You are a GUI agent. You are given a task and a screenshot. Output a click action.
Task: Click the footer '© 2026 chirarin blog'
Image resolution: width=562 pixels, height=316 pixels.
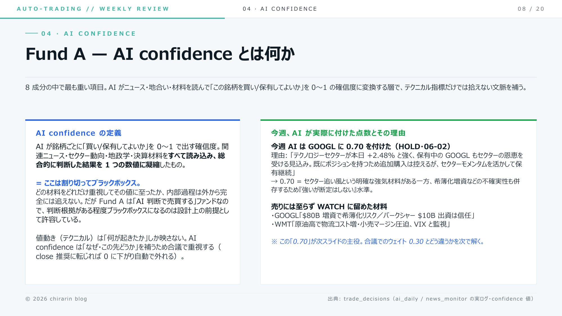coord(56,299)
